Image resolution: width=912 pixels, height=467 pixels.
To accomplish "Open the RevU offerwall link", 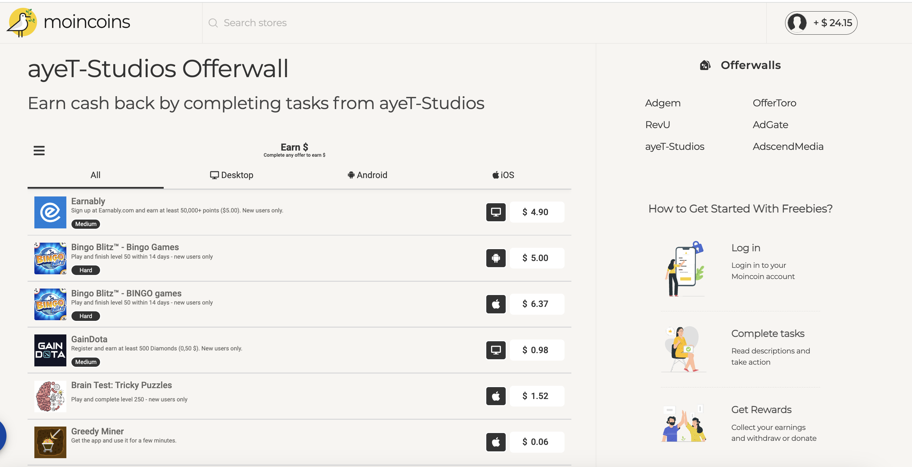I will click(x=657, y=125).
